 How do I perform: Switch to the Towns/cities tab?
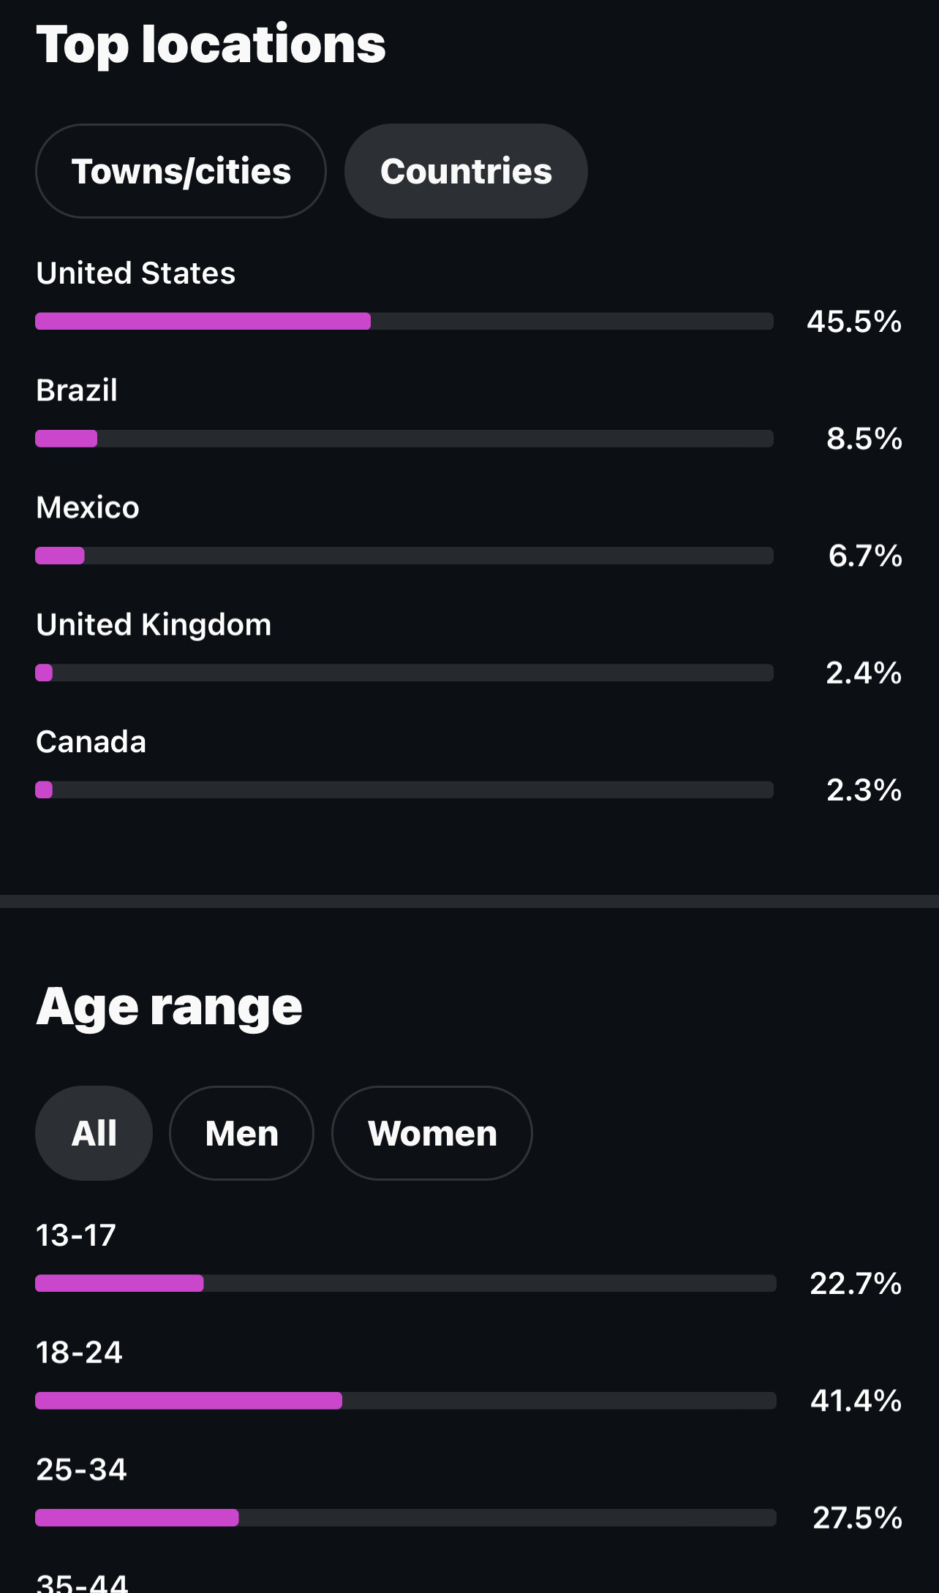tap(181, 171)
